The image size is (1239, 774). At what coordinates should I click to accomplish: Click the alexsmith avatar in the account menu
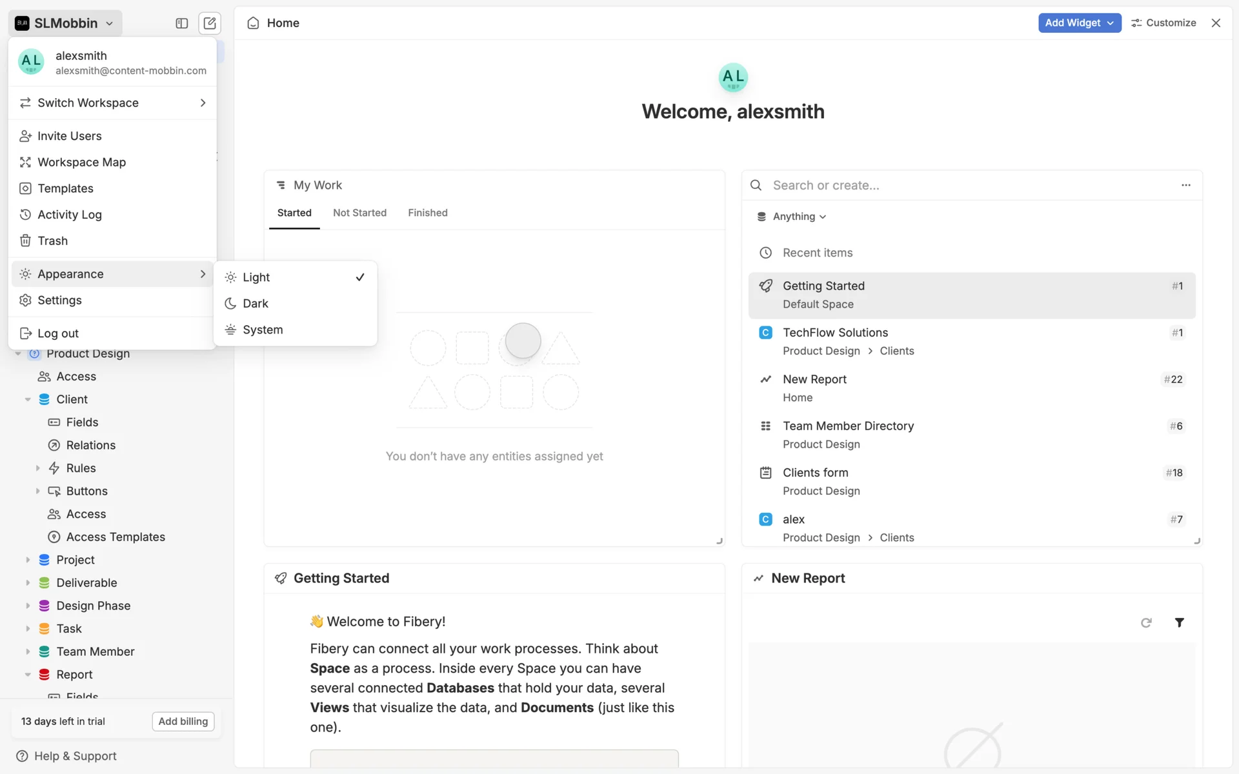[31, 63]
